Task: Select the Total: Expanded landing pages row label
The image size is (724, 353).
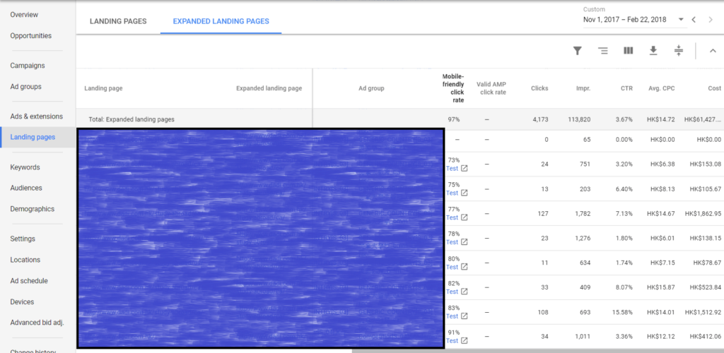Action: (132, 119)
